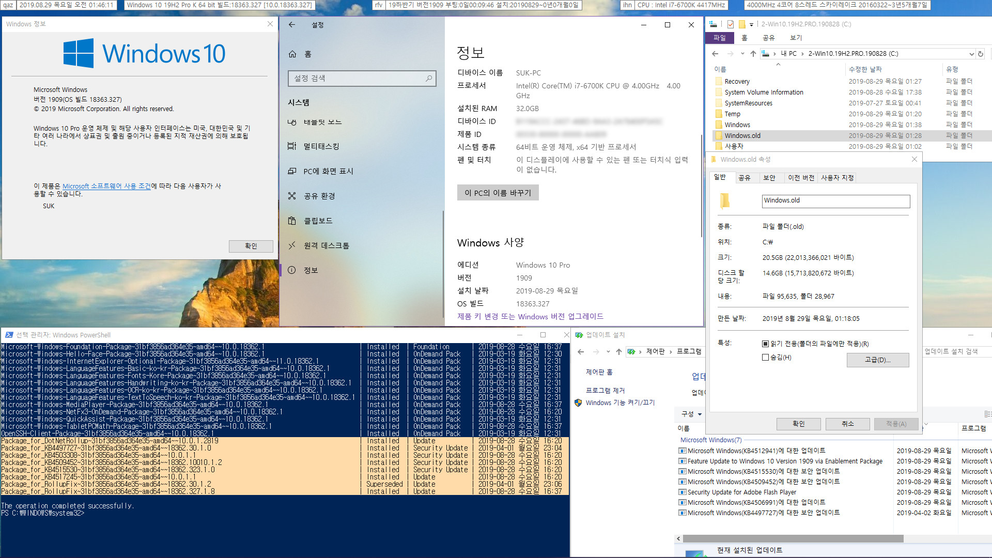Open Control Panel Home link
Screen dimensions: 992x558
point(599,373)
